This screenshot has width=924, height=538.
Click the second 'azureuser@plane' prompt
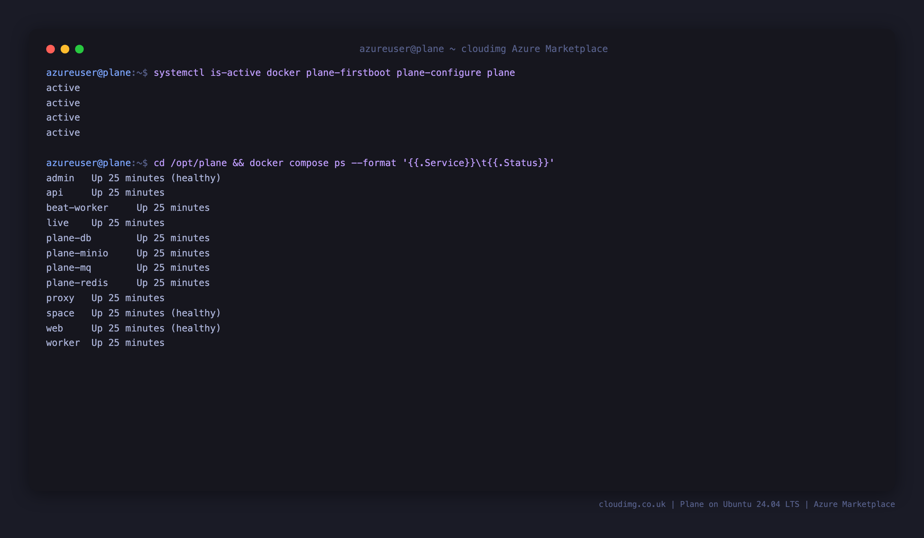click(88, 163)
